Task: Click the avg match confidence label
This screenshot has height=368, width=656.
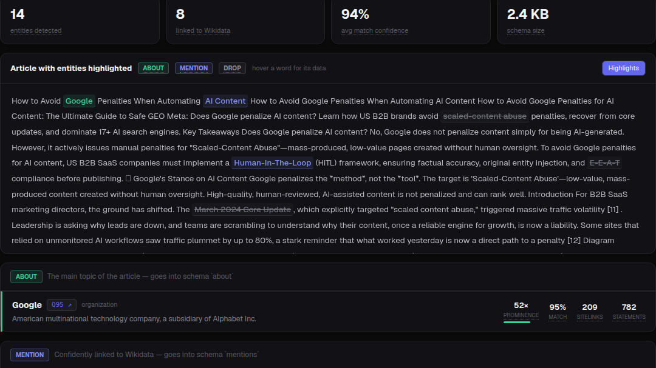Action: click(x=374, y=30)
